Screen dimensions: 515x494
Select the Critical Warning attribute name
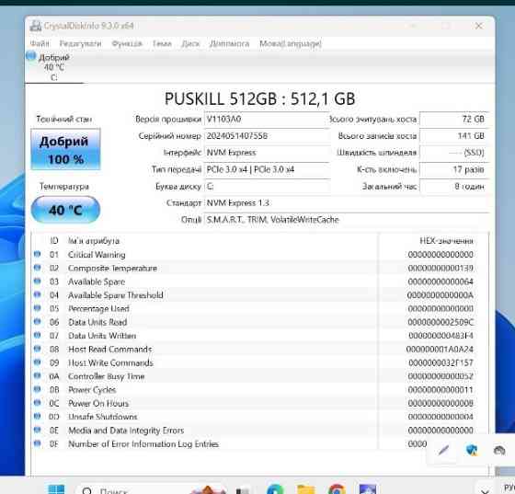97,255
